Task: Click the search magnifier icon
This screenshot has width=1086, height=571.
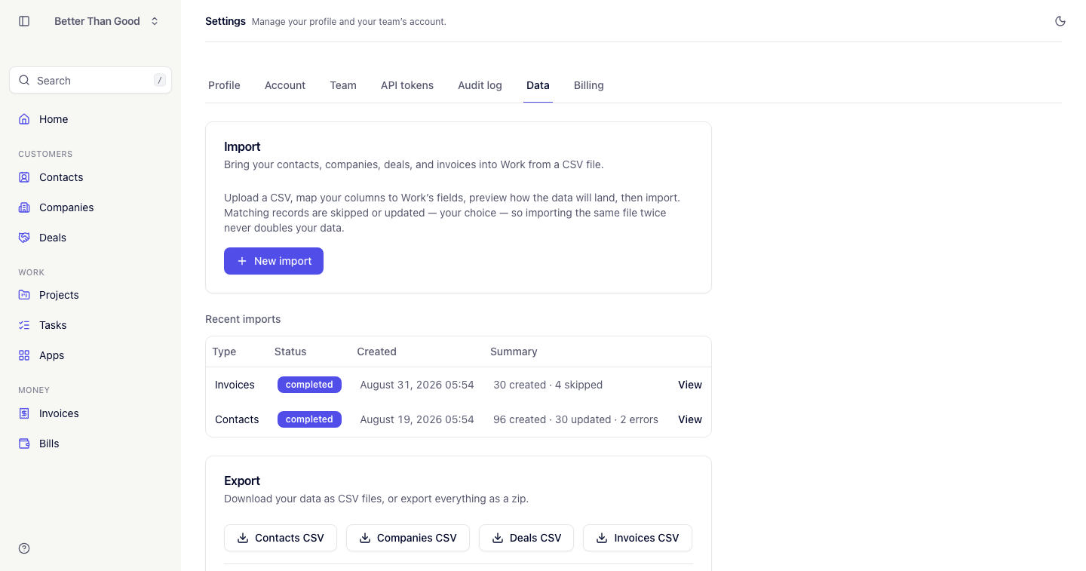Action: (x=24, y=81)
